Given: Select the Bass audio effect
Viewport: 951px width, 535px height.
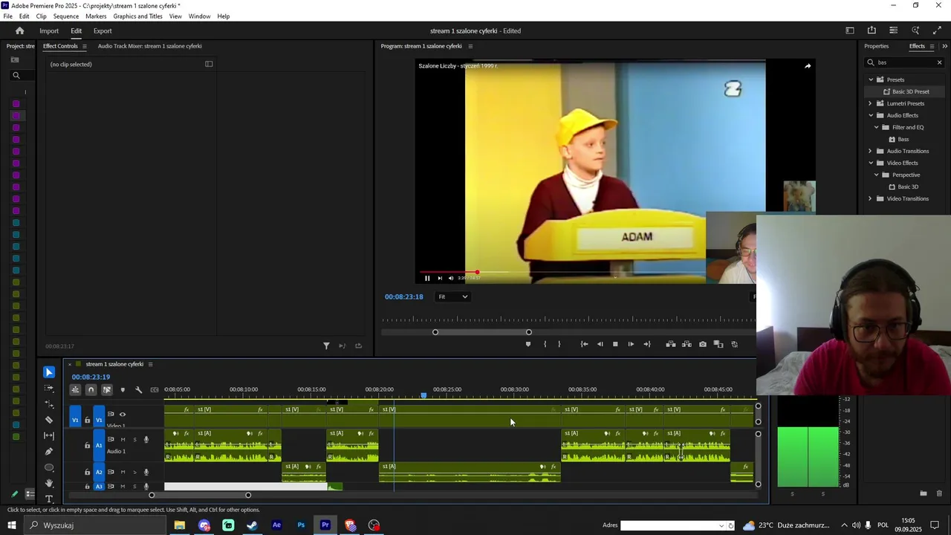Looking at the screenshot, I should 903,139.
